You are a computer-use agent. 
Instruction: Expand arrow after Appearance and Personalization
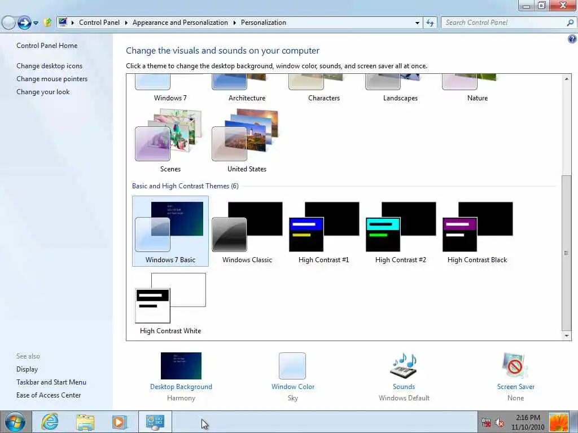[x=234, y=23]
